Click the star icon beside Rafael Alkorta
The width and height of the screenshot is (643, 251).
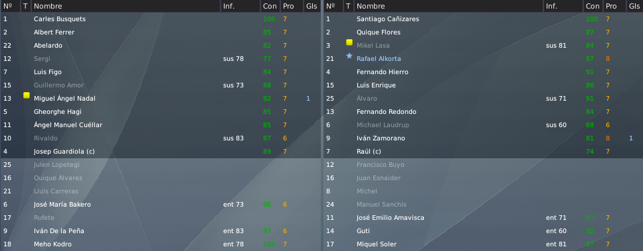point(349,56)
